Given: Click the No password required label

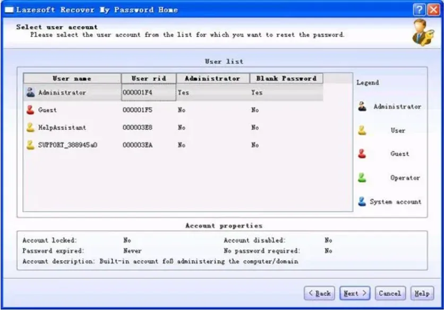Looking at the screenshot, I should [262, 251].
